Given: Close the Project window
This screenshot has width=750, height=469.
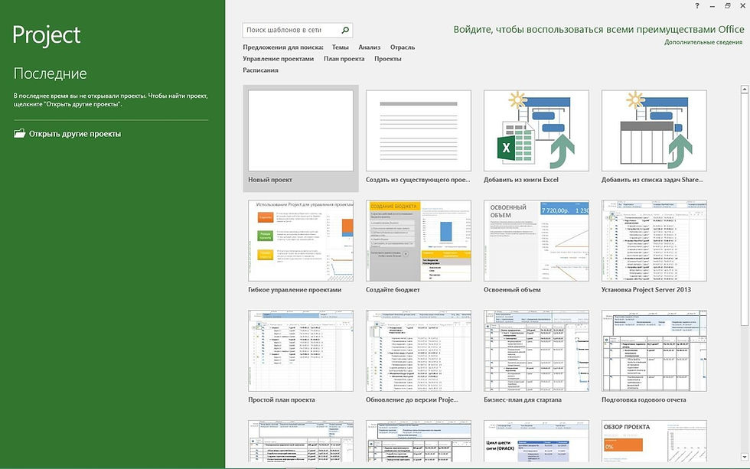Looking at the screenshot, I should (742, 5).
